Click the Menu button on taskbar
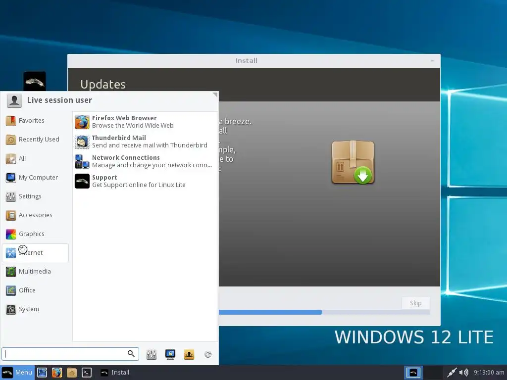The image size is (507, 380). tap(17, 373)
